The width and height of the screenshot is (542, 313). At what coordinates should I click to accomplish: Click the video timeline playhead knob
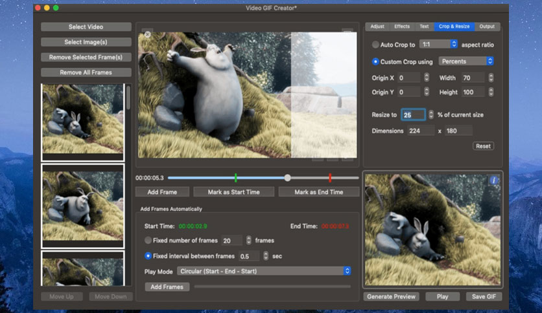[x=288, y=178]
